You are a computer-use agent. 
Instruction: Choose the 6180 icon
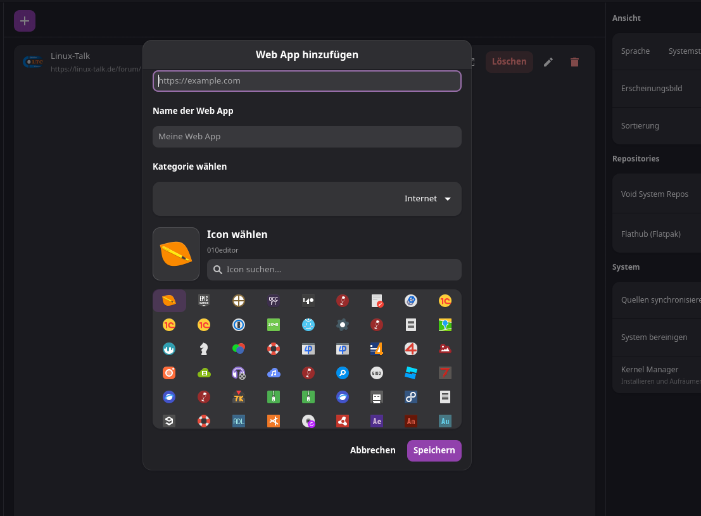tap(377, 373)
